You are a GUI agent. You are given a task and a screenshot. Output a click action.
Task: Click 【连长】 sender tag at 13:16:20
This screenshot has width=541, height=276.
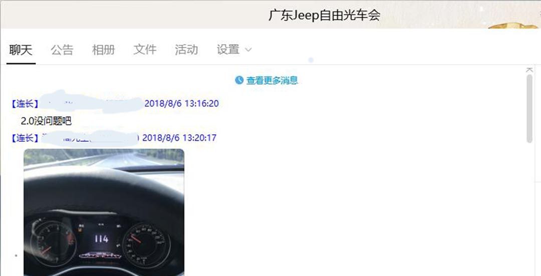[x=24, y=104]
